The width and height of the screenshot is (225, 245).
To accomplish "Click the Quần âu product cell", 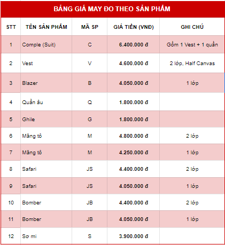I will tap(46, 102).
